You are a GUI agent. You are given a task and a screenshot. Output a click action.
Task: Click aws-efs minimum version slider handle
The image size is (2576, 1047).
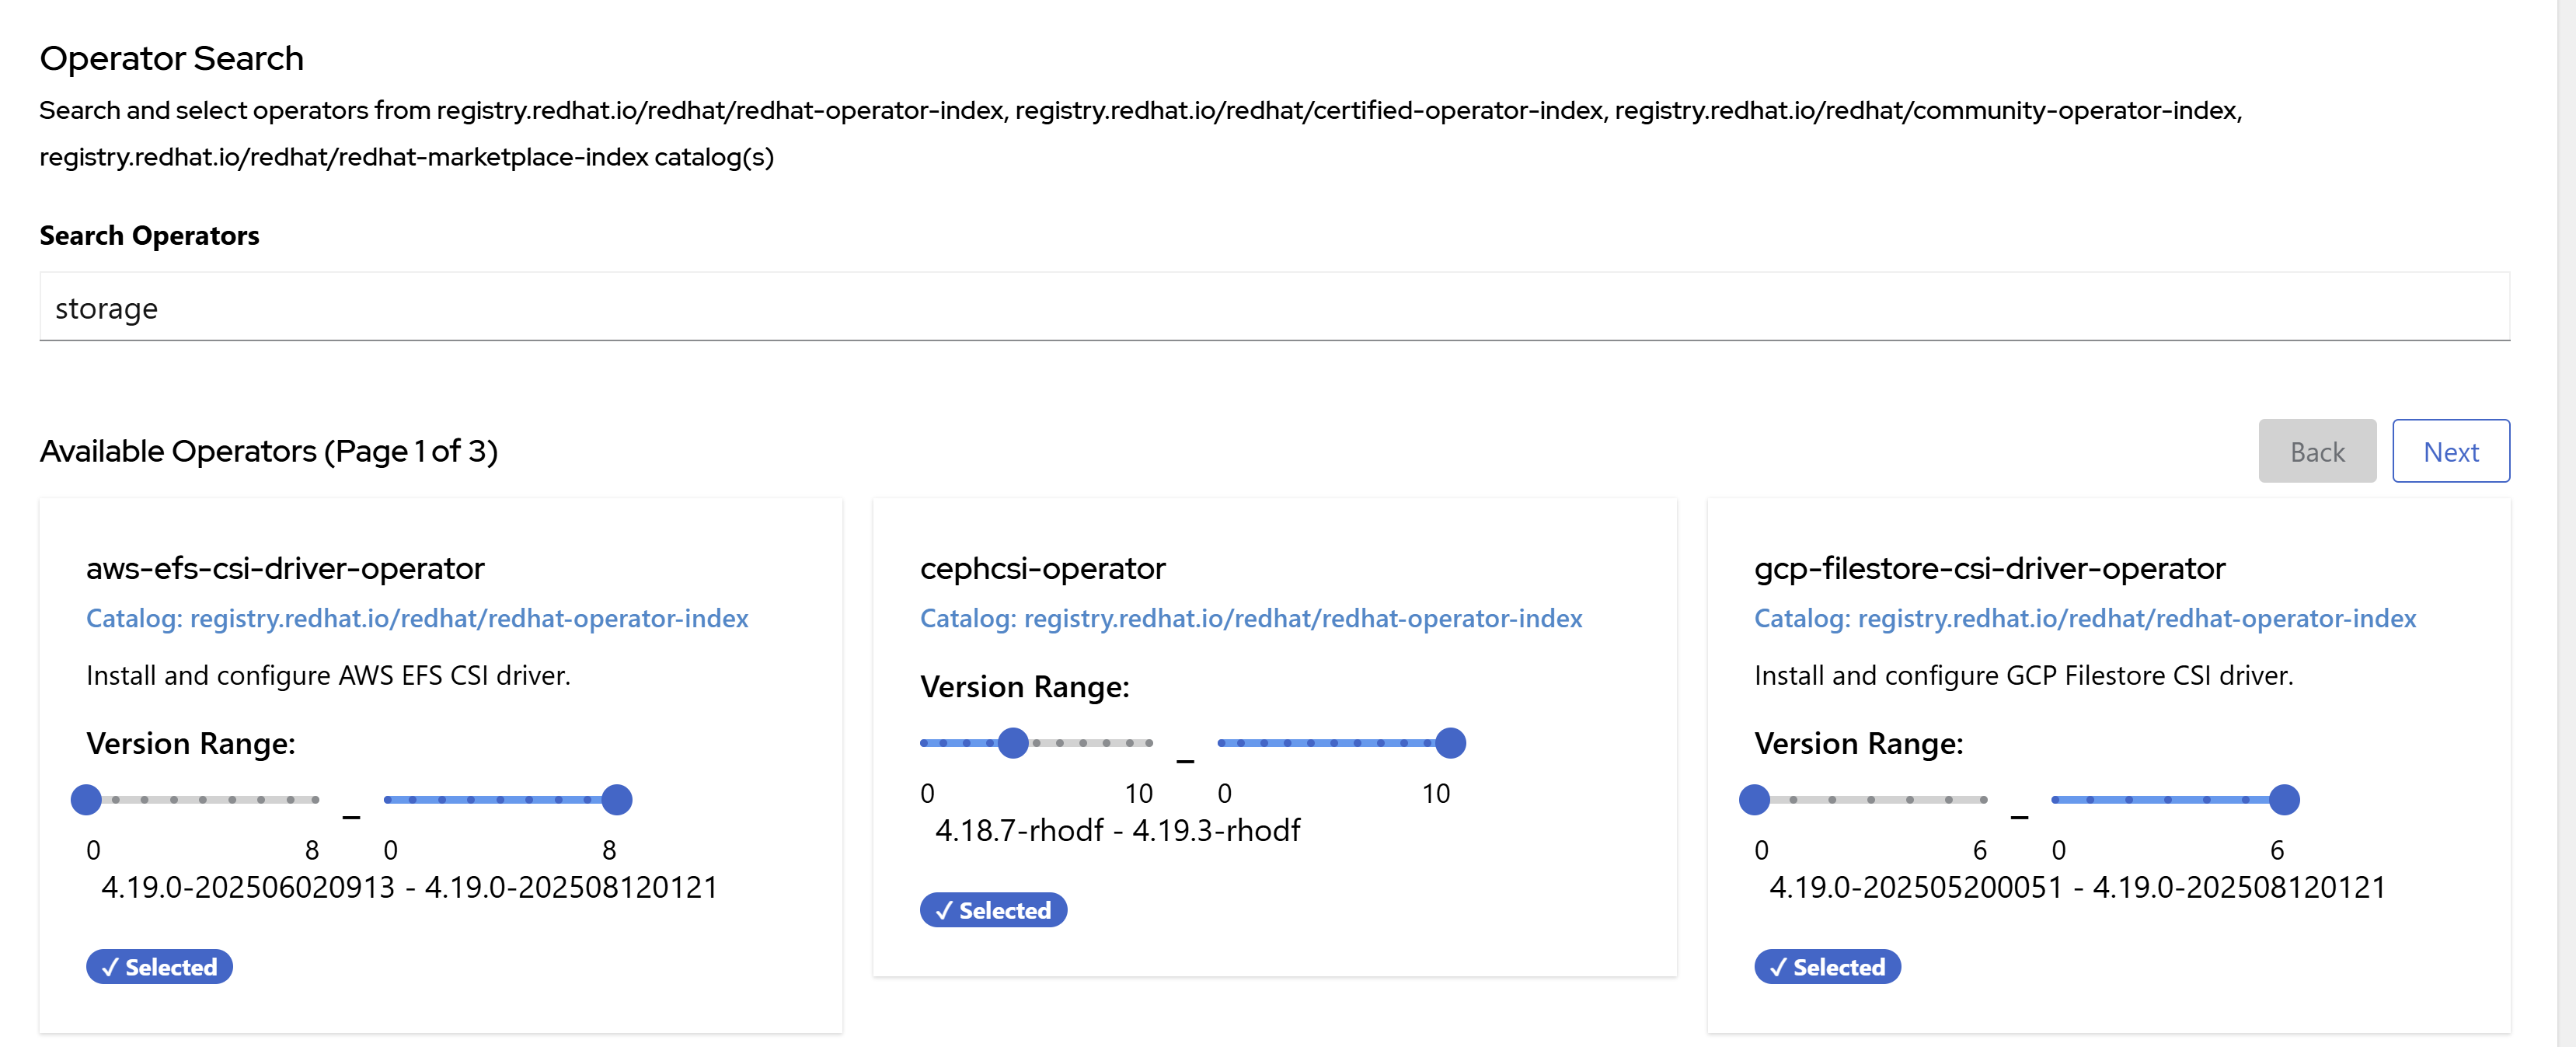click(86, 799)
